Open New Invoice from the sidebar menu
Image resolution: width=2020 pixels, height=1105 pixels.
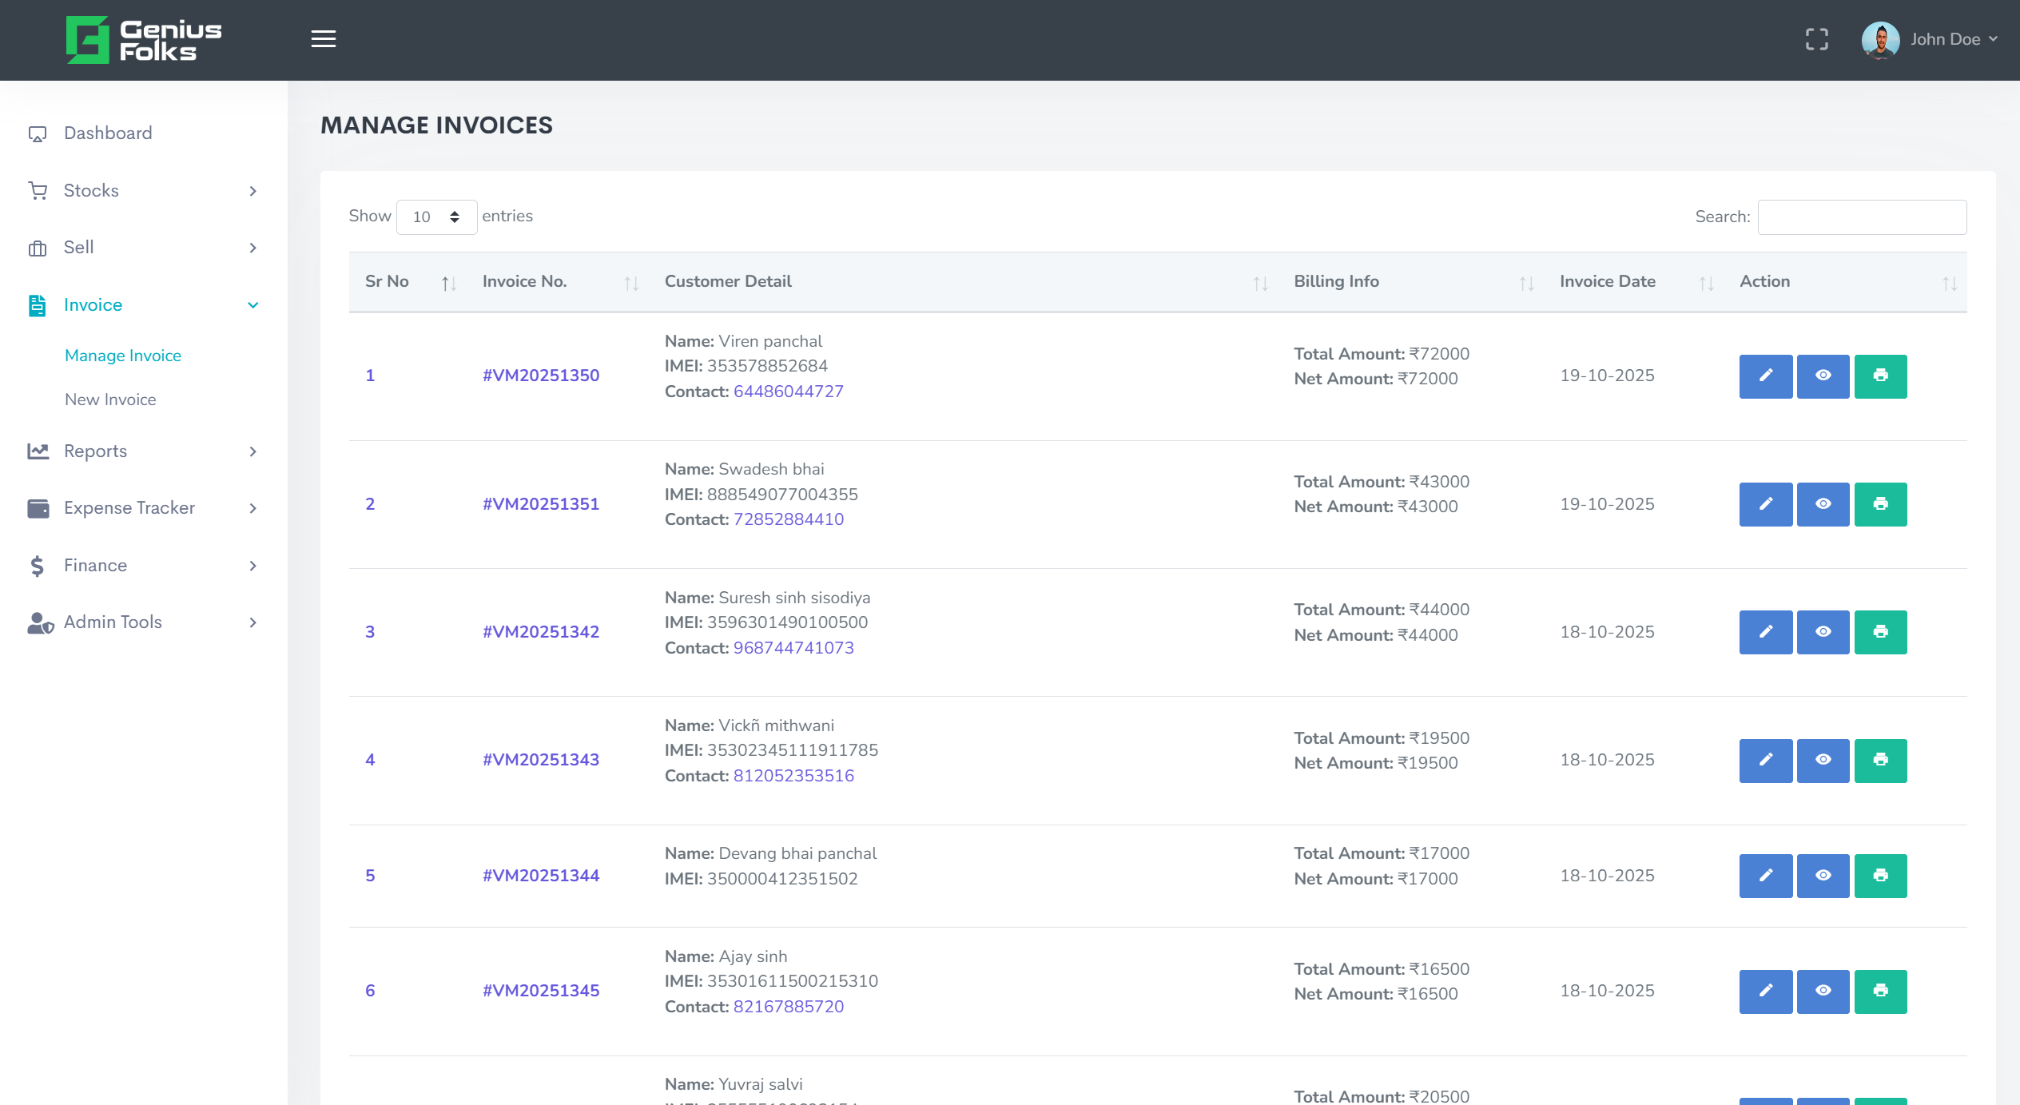[x=111, y=399]
